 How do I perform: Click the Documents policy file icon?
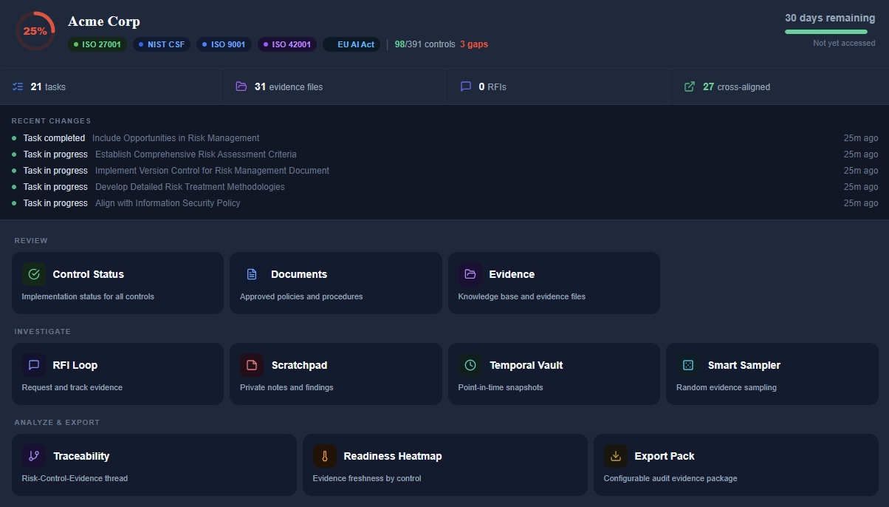click(252, 274)
